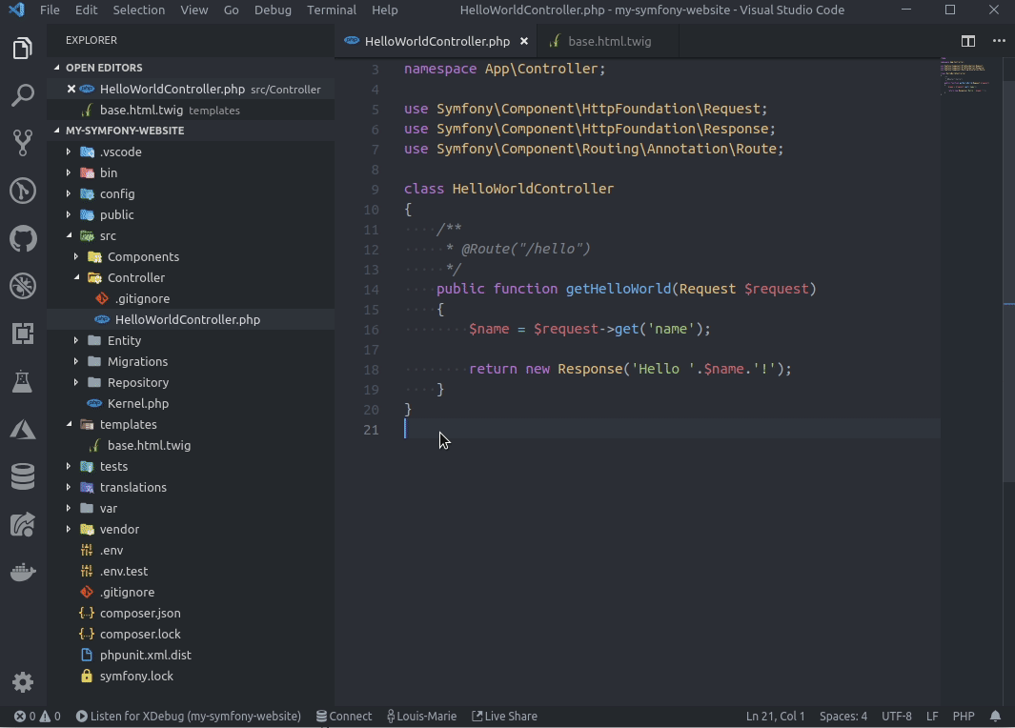Expand the public folder
This screenshot has width=1015, height=728.
[x=69, y=214]
